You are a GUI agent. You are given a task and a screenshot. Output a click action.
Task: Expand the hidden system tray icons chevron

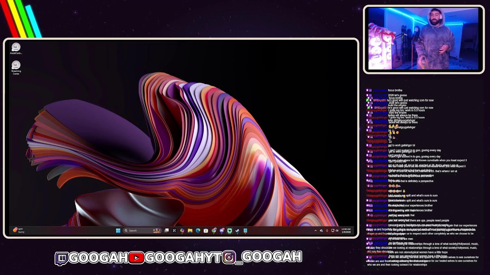coord(315,231)
